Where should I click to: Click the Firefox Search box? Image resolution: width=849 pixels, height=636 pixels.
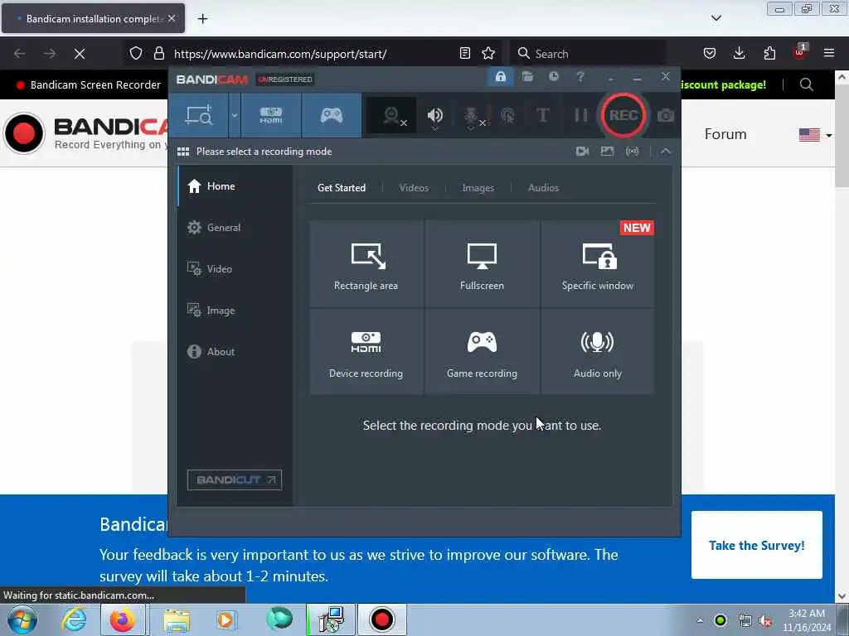pos(588,54)
